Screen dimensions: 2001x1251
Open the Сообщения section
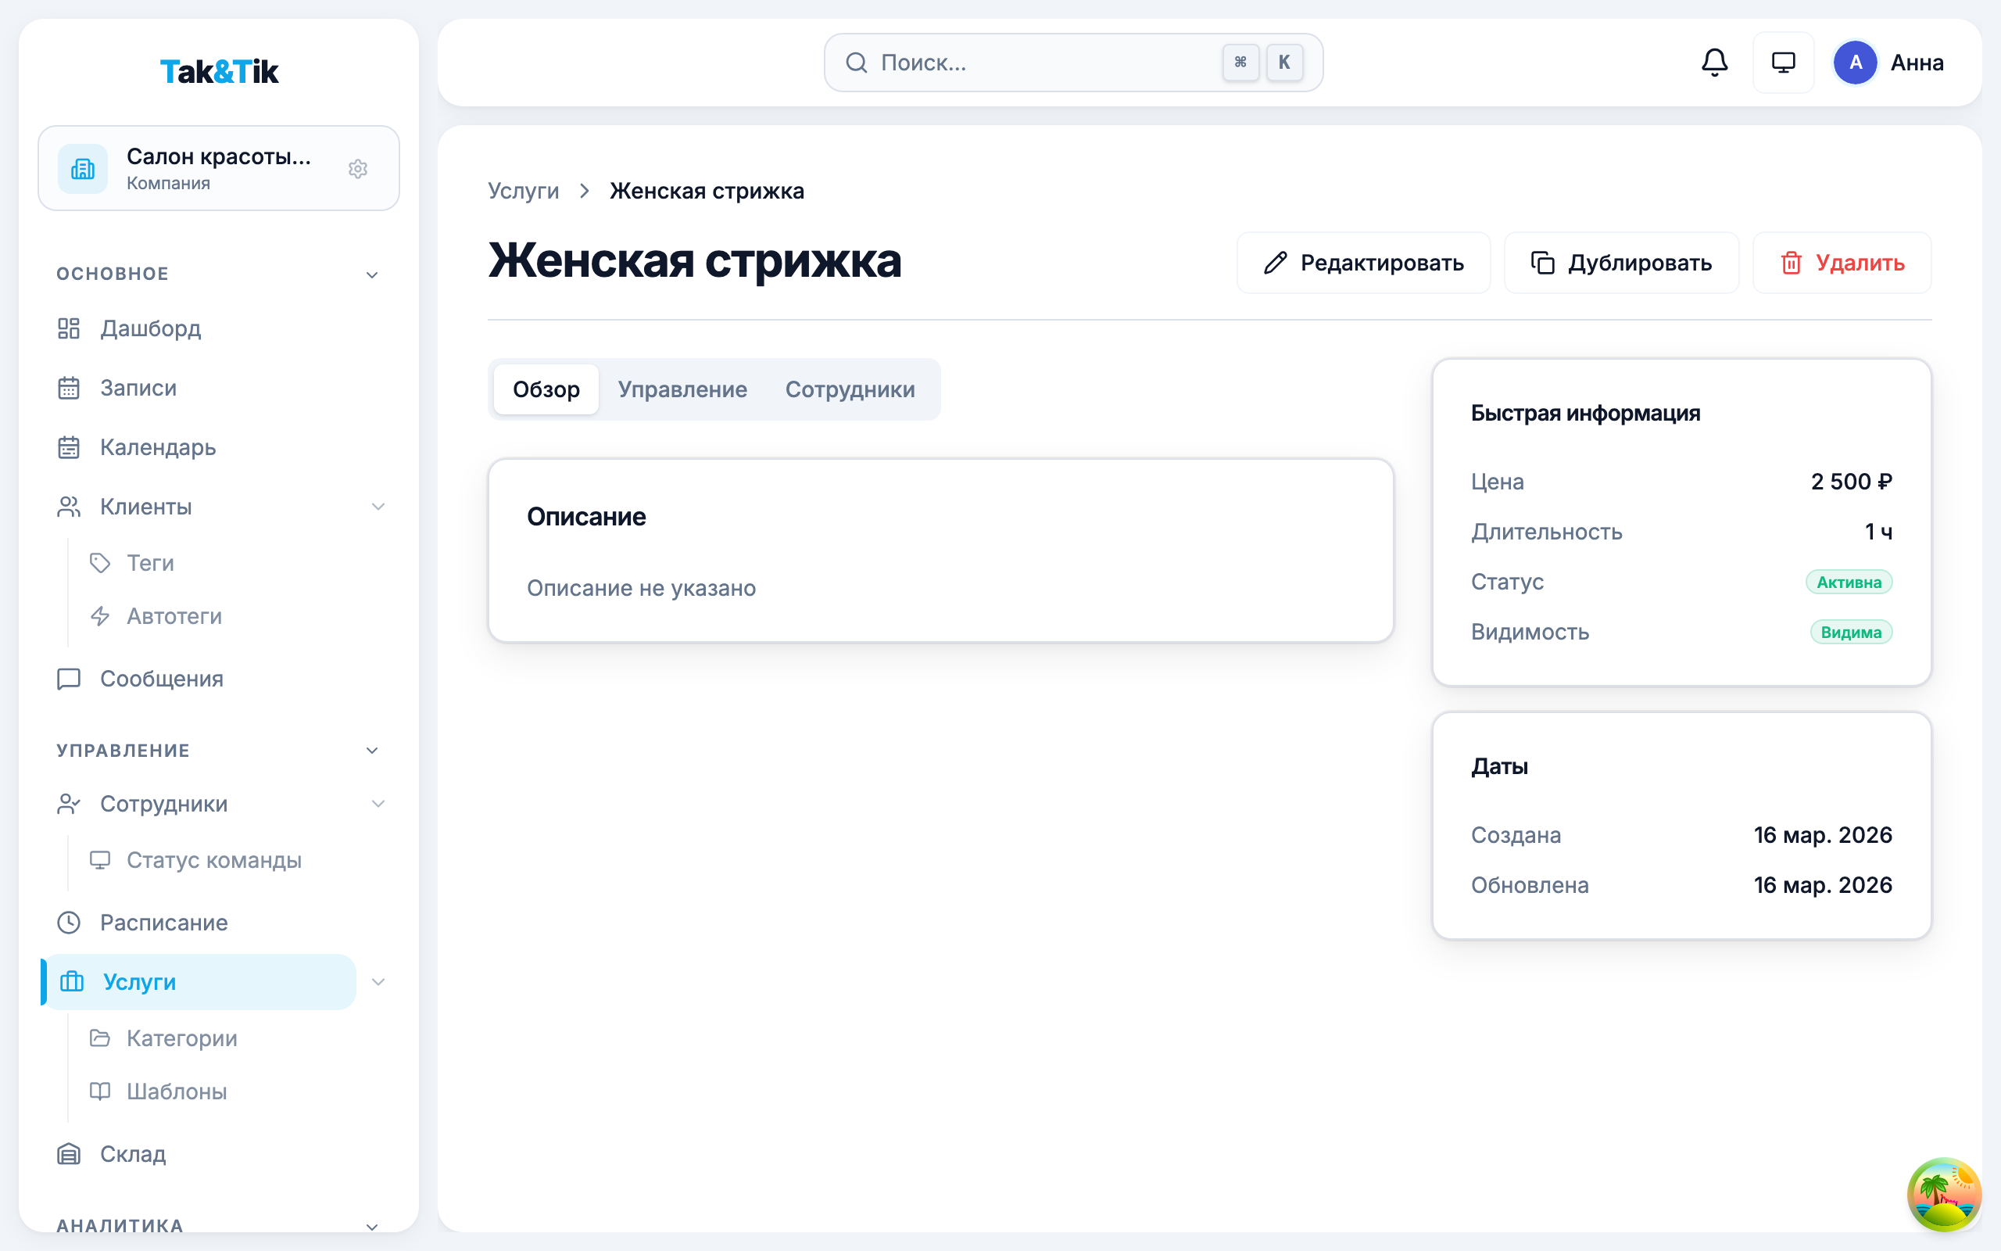(x=161, y=679)
